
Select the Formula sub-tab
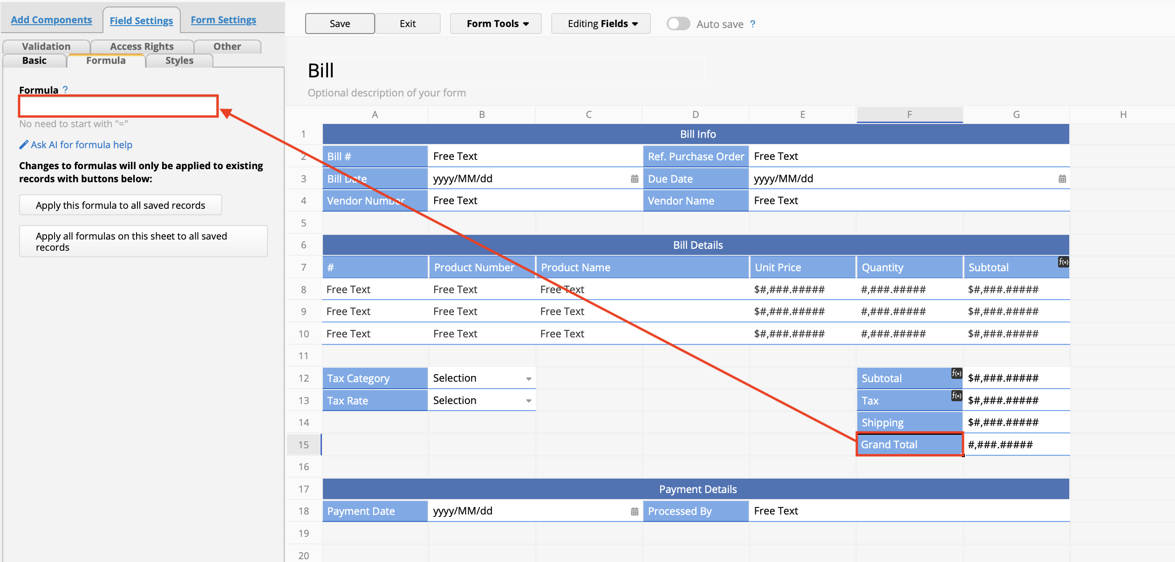(106, 60)
